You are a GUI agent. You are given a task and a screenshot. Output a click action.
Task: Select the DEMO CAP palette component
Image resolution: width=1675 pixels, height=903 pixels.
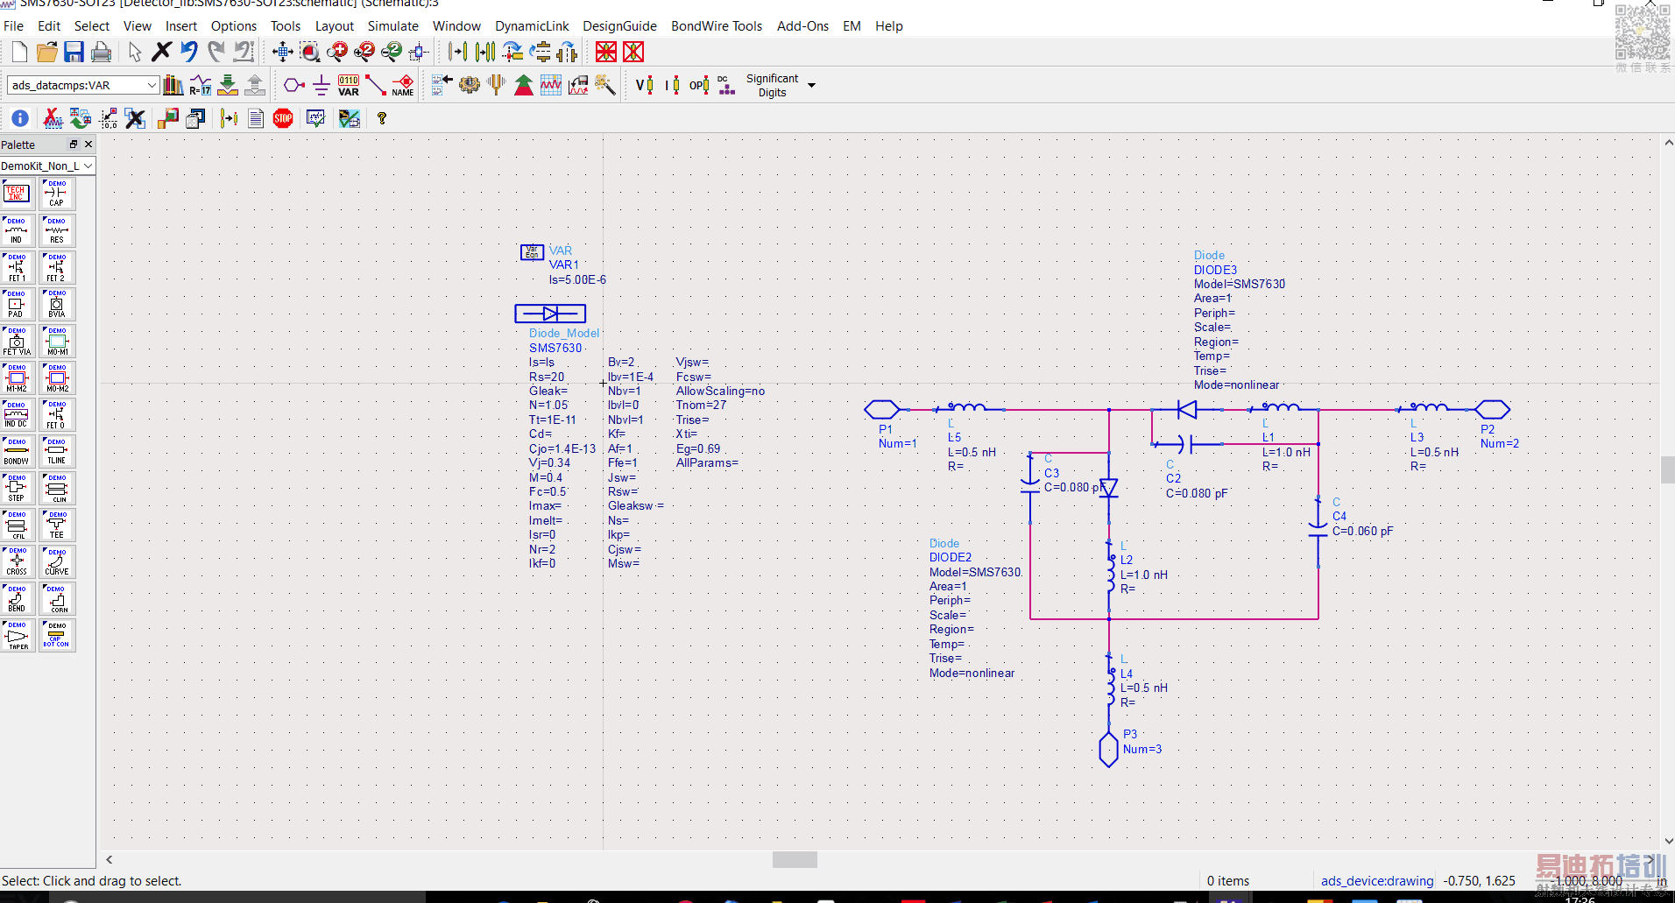[x=57, y=194]
